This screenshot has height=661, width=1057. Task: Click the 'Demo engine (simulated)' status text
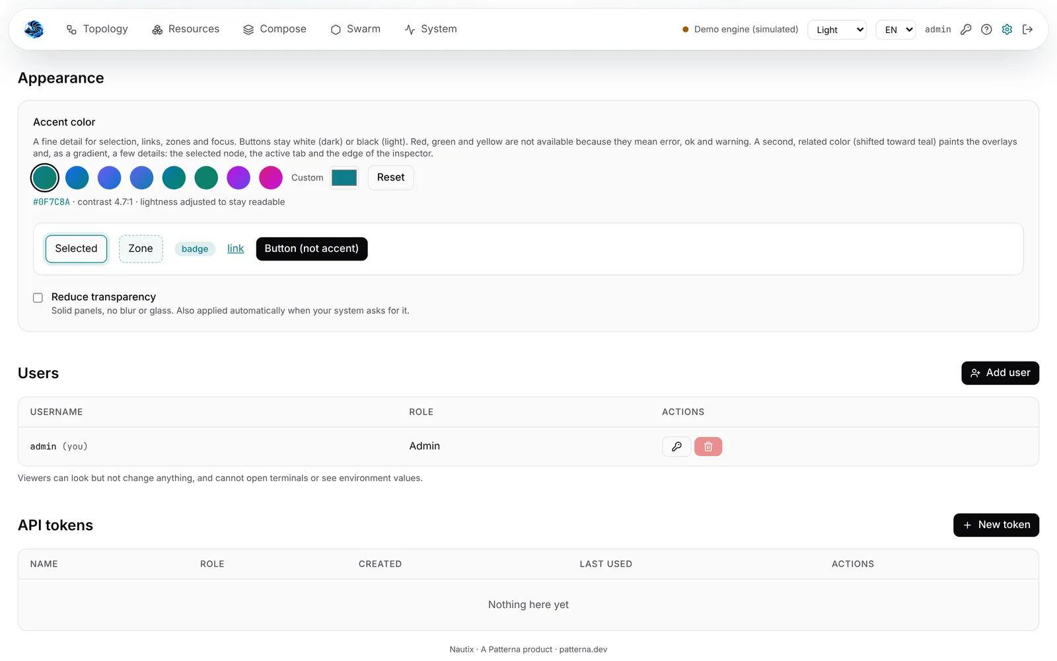747,30
